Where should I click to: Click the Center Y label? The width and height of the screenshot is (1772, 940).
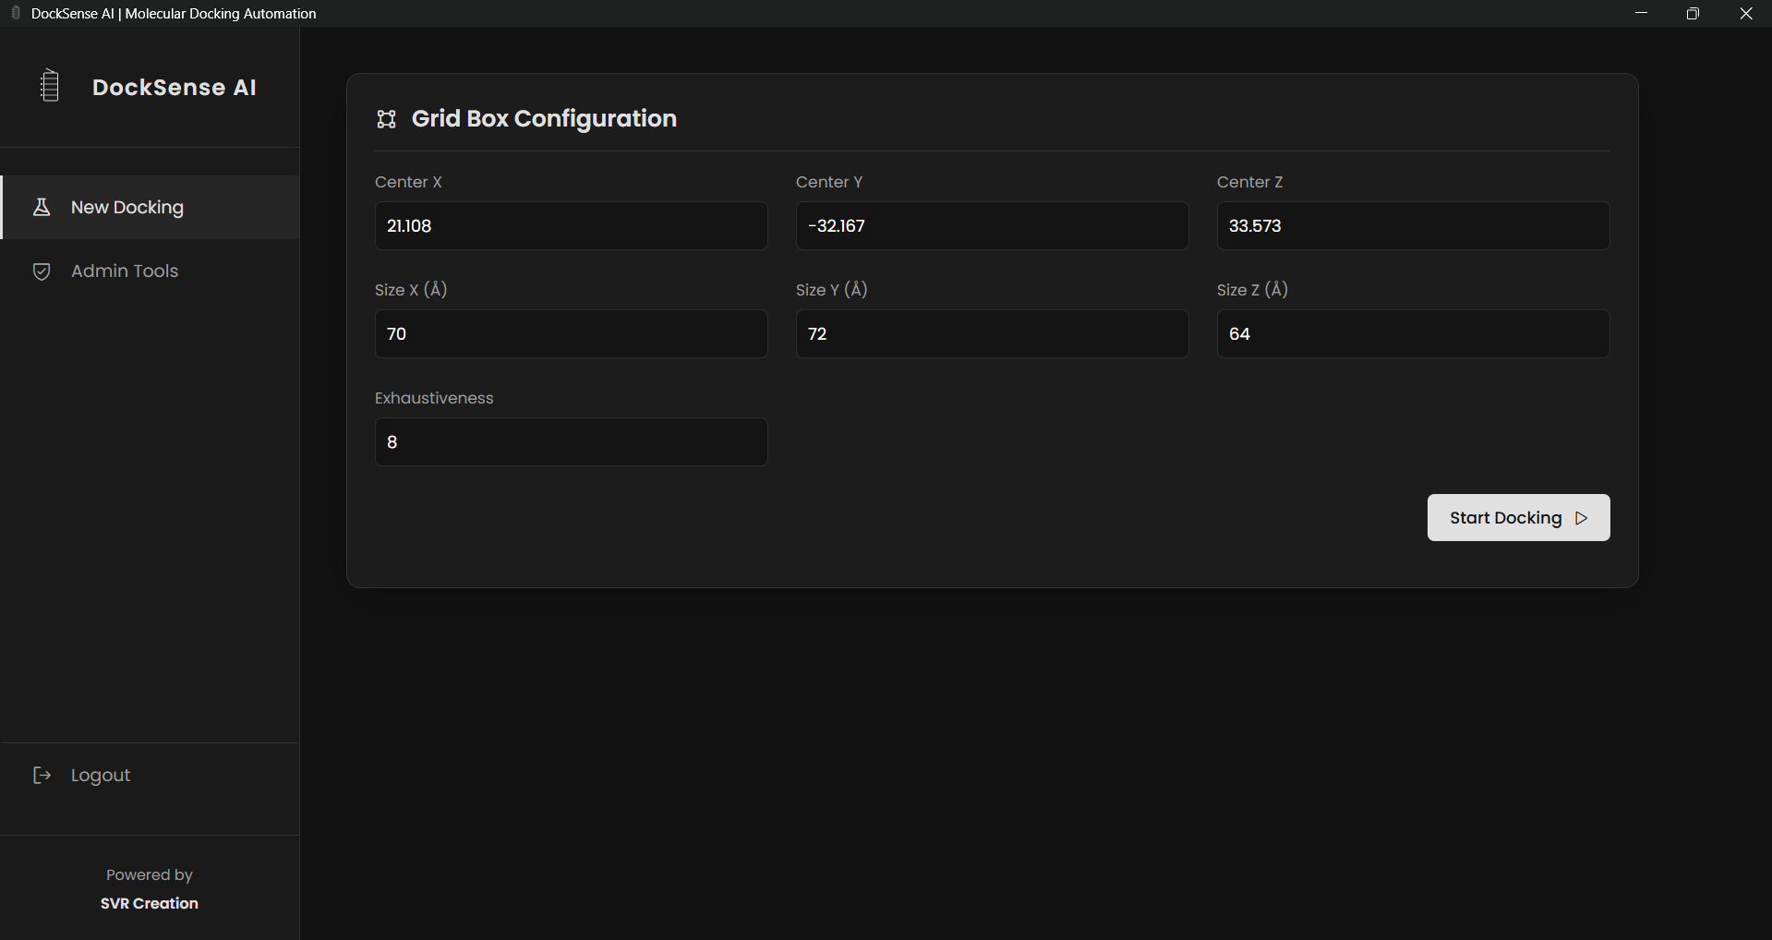[x=829, y=182]
